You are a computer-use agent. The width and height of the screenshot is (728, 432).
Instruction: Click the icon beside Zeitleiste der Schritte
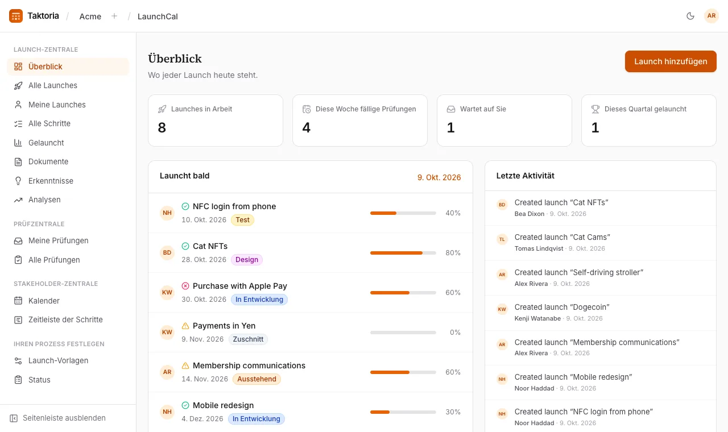[18, 319]
